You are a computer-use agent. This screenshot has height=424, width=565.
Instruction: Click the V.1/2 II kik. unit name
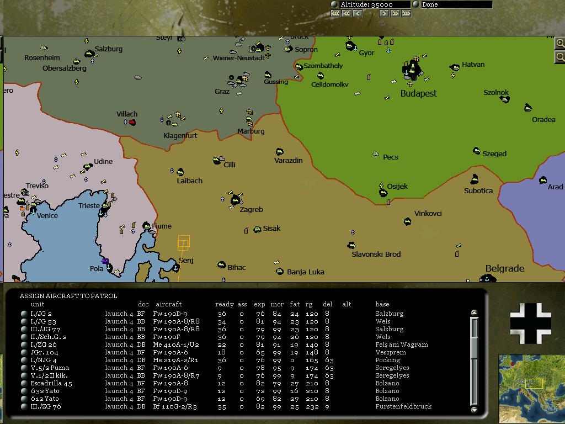(49, 375)
